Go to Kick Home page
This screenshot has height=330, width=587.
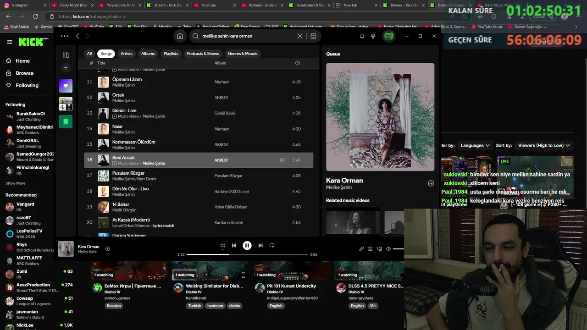coord(22,61)
